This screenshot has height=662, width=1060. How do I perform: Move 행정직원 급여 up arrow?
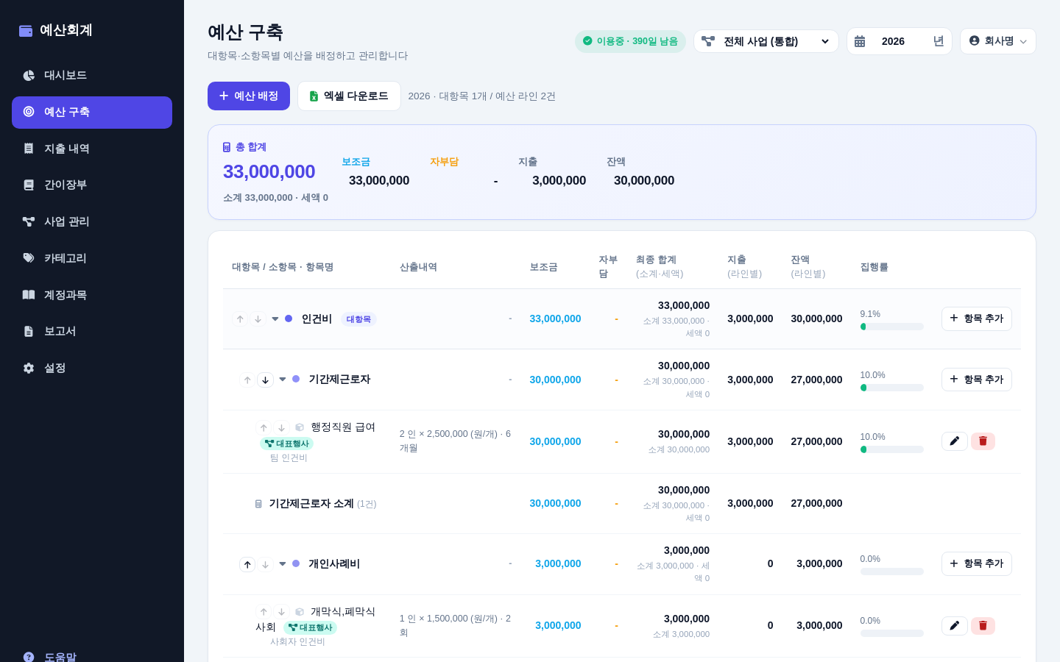tap(264, 427)
